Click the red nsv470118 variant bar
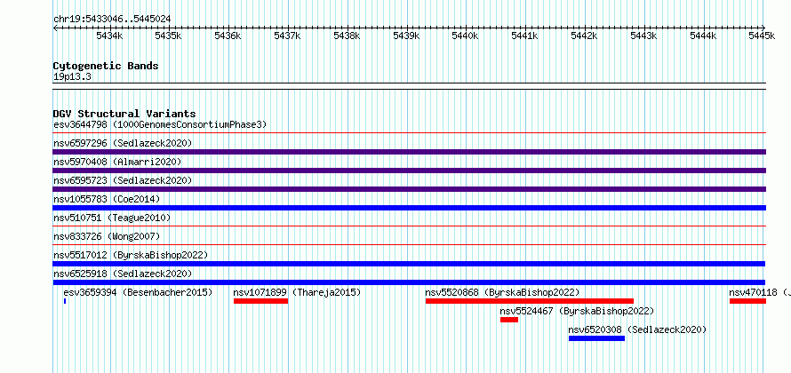The width and height of the screenshot is (791, 373). click(747, 301)
